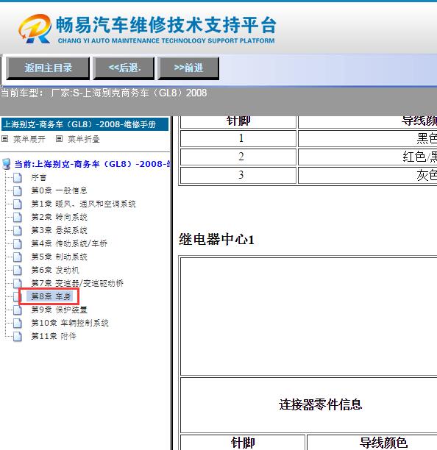Open 第7章 变速器/变速驱动桥
437x450 pixels.
(77, 283)
